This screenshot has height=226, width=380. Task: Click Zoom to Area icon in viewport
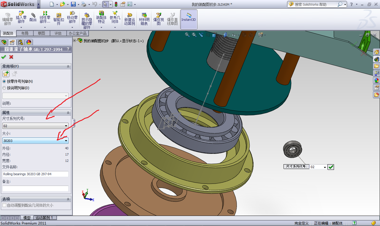click(x=194, y=34)
